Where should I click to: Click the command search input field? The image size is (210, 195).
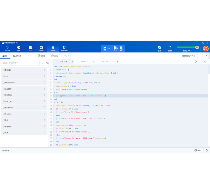tap(20, 63)
